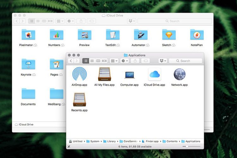Image resolution: width=237 pixels, height=158 pixels.
Task: Click cloud download icon next to Keynote
Action: click(x=34, y=75)
